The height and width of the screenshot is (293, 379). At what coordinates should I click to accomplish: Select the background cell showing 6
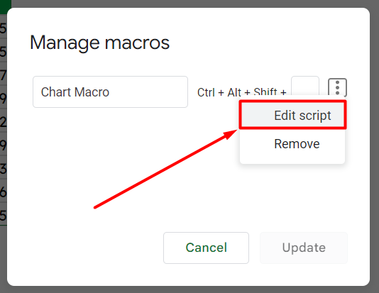3,192
